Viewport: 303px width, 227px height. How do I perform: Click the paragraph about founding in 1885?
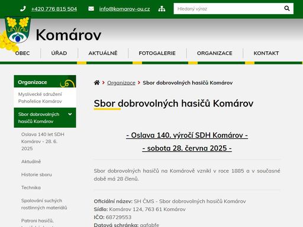coord(187,175)
